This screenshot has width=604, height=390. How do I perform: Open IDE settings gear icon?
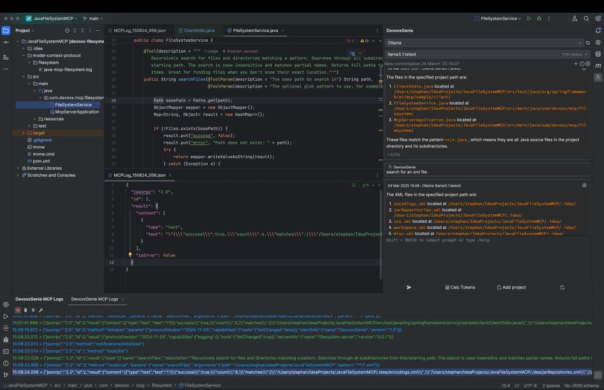[x=598, y=19]
